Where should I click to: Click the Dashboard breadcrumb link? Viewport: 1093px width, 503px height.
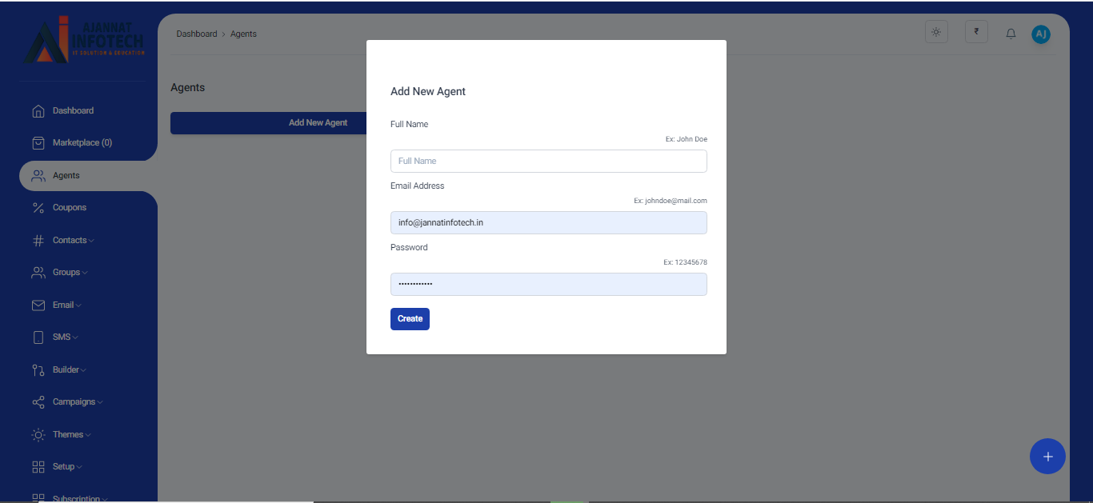[196, 34]
